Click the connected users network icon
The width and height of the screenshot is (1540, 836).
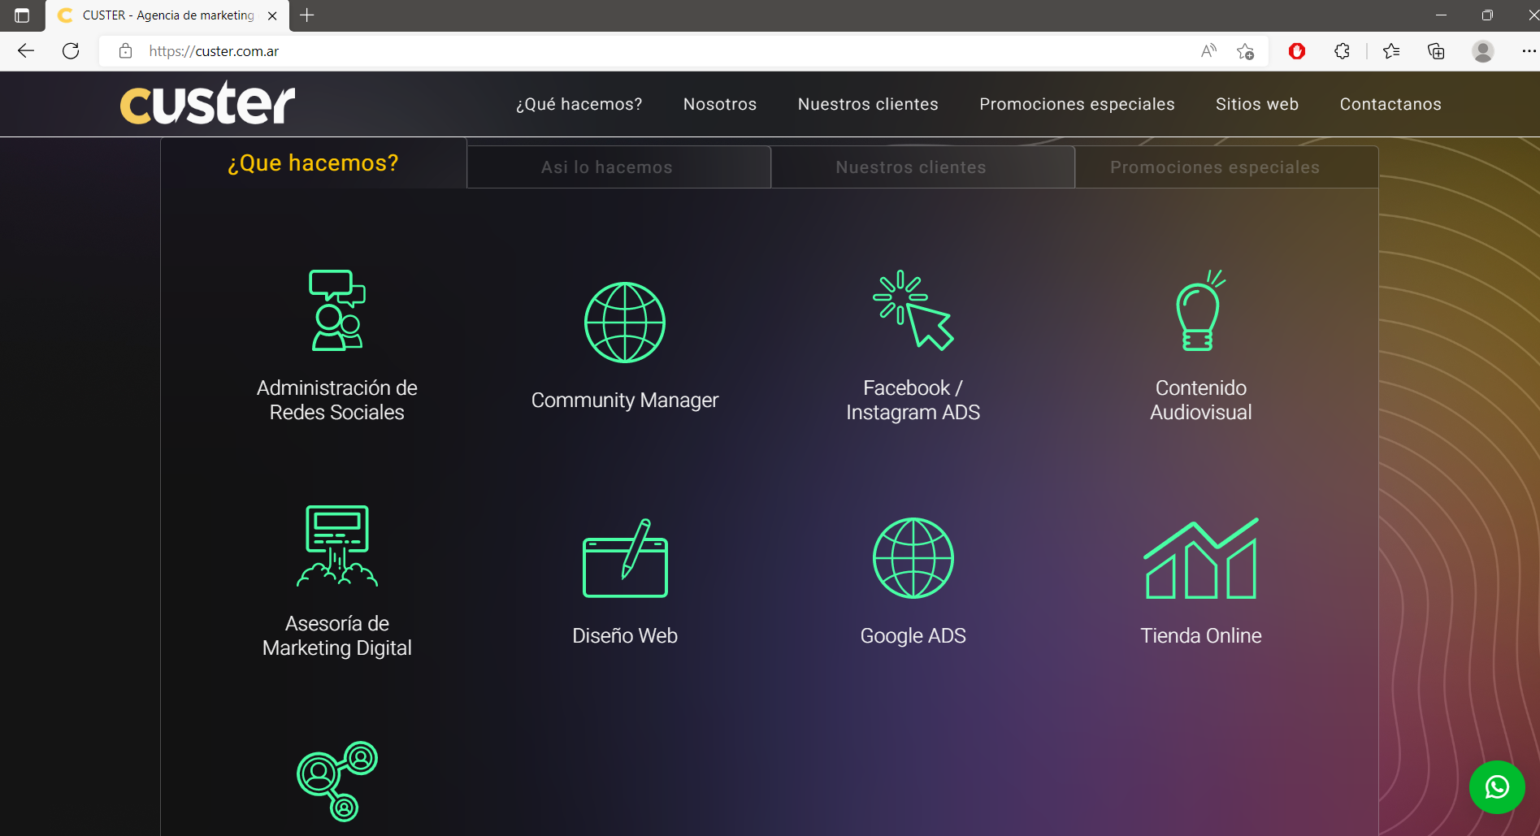coord(337,782)
